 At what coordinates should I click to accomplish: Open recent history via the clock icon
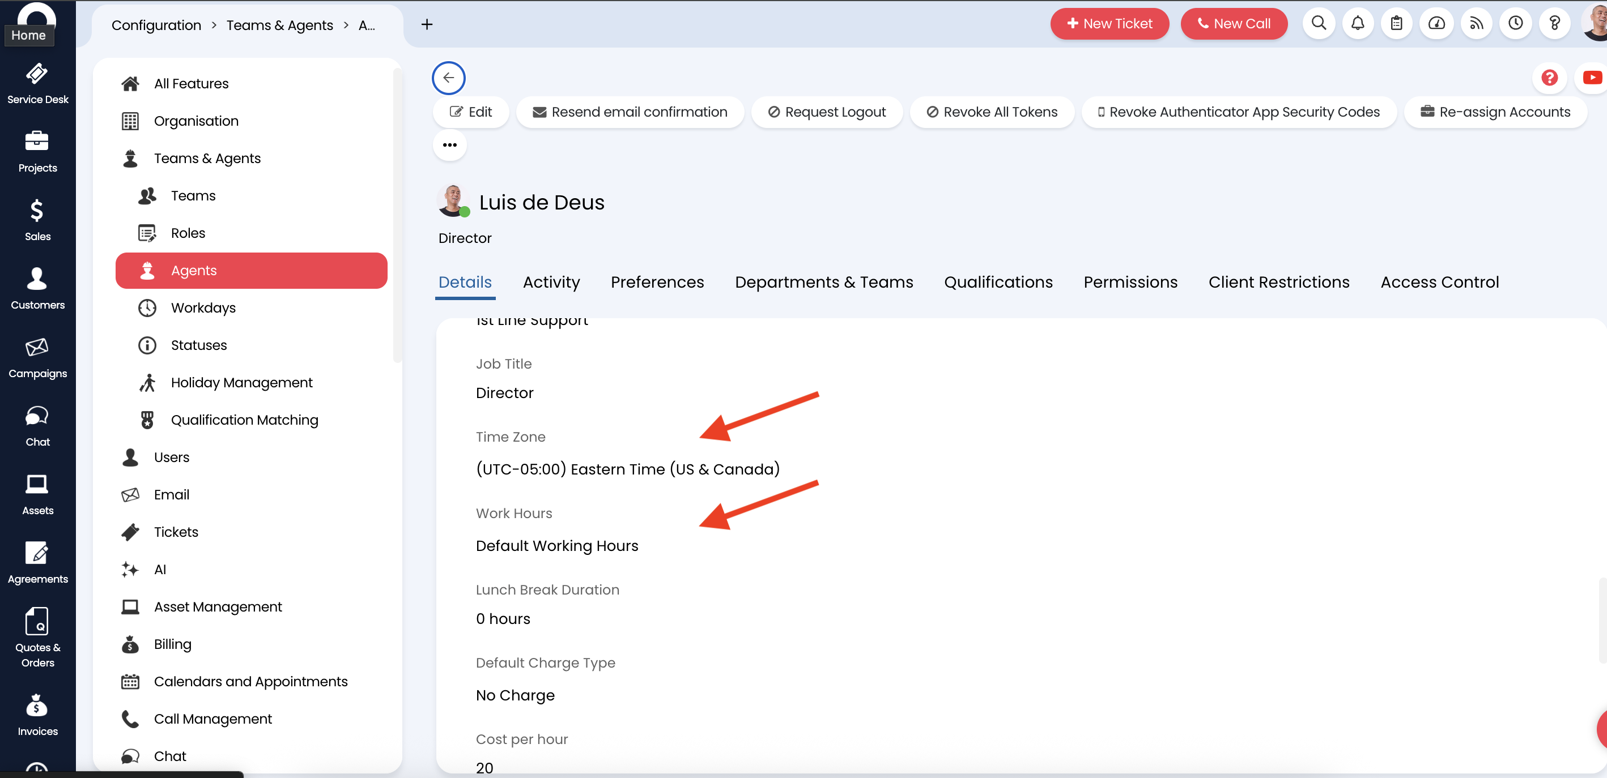tap(1516, 23)
